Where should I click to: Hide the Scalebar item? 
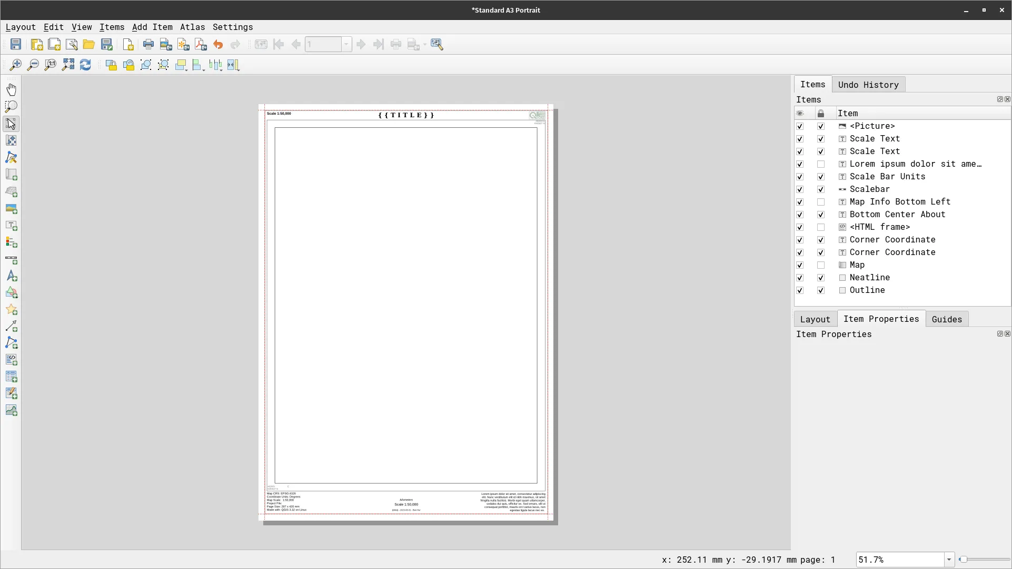point(800,189)
